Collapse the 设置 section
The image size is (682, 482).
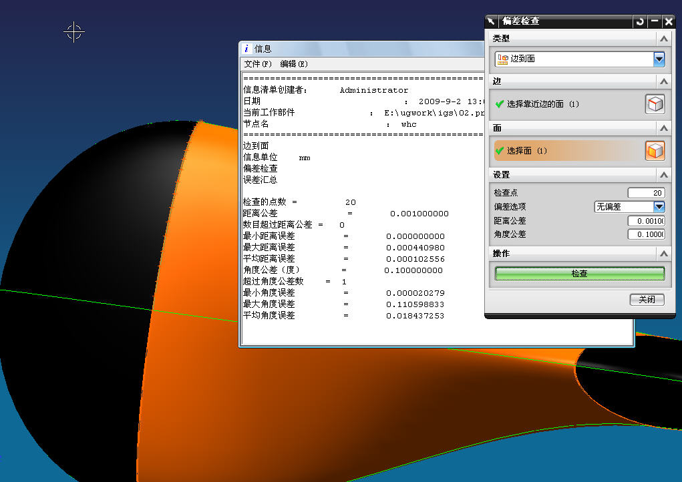(664, 175)
